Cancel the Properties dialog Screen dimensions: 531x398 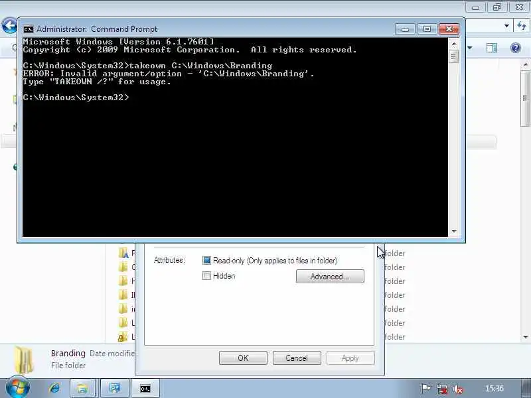tap(297, 358)
